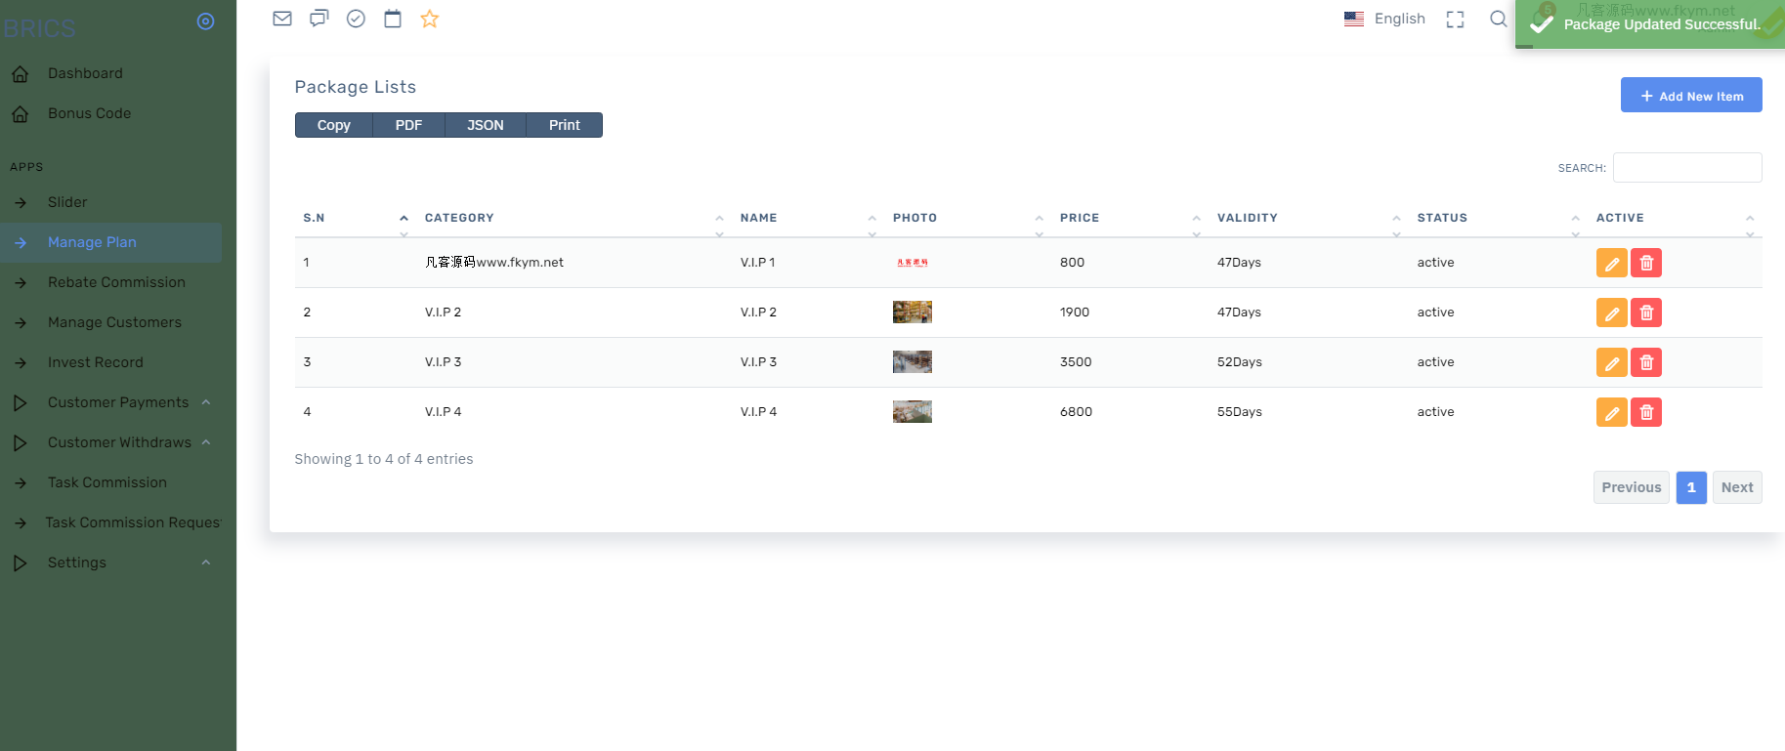
Task: Click the package search input field
Action: pyautogui.click(x=1686, y=168)
